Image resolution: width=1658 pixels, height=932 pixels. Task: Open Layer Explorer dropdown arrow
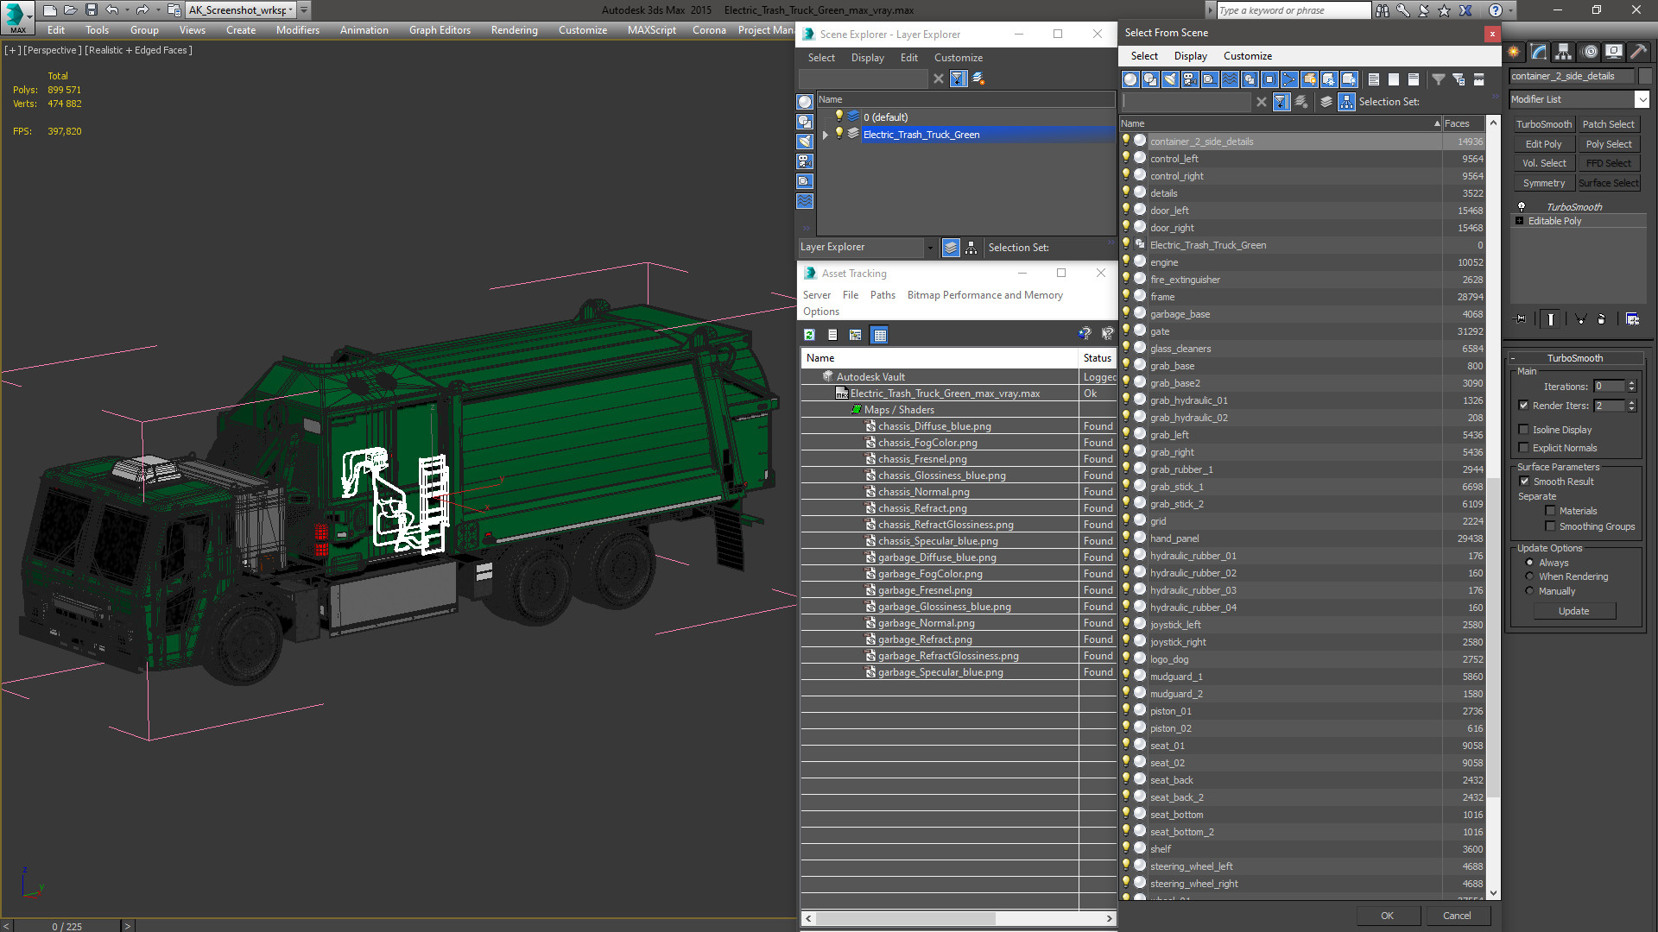point(930,248)
